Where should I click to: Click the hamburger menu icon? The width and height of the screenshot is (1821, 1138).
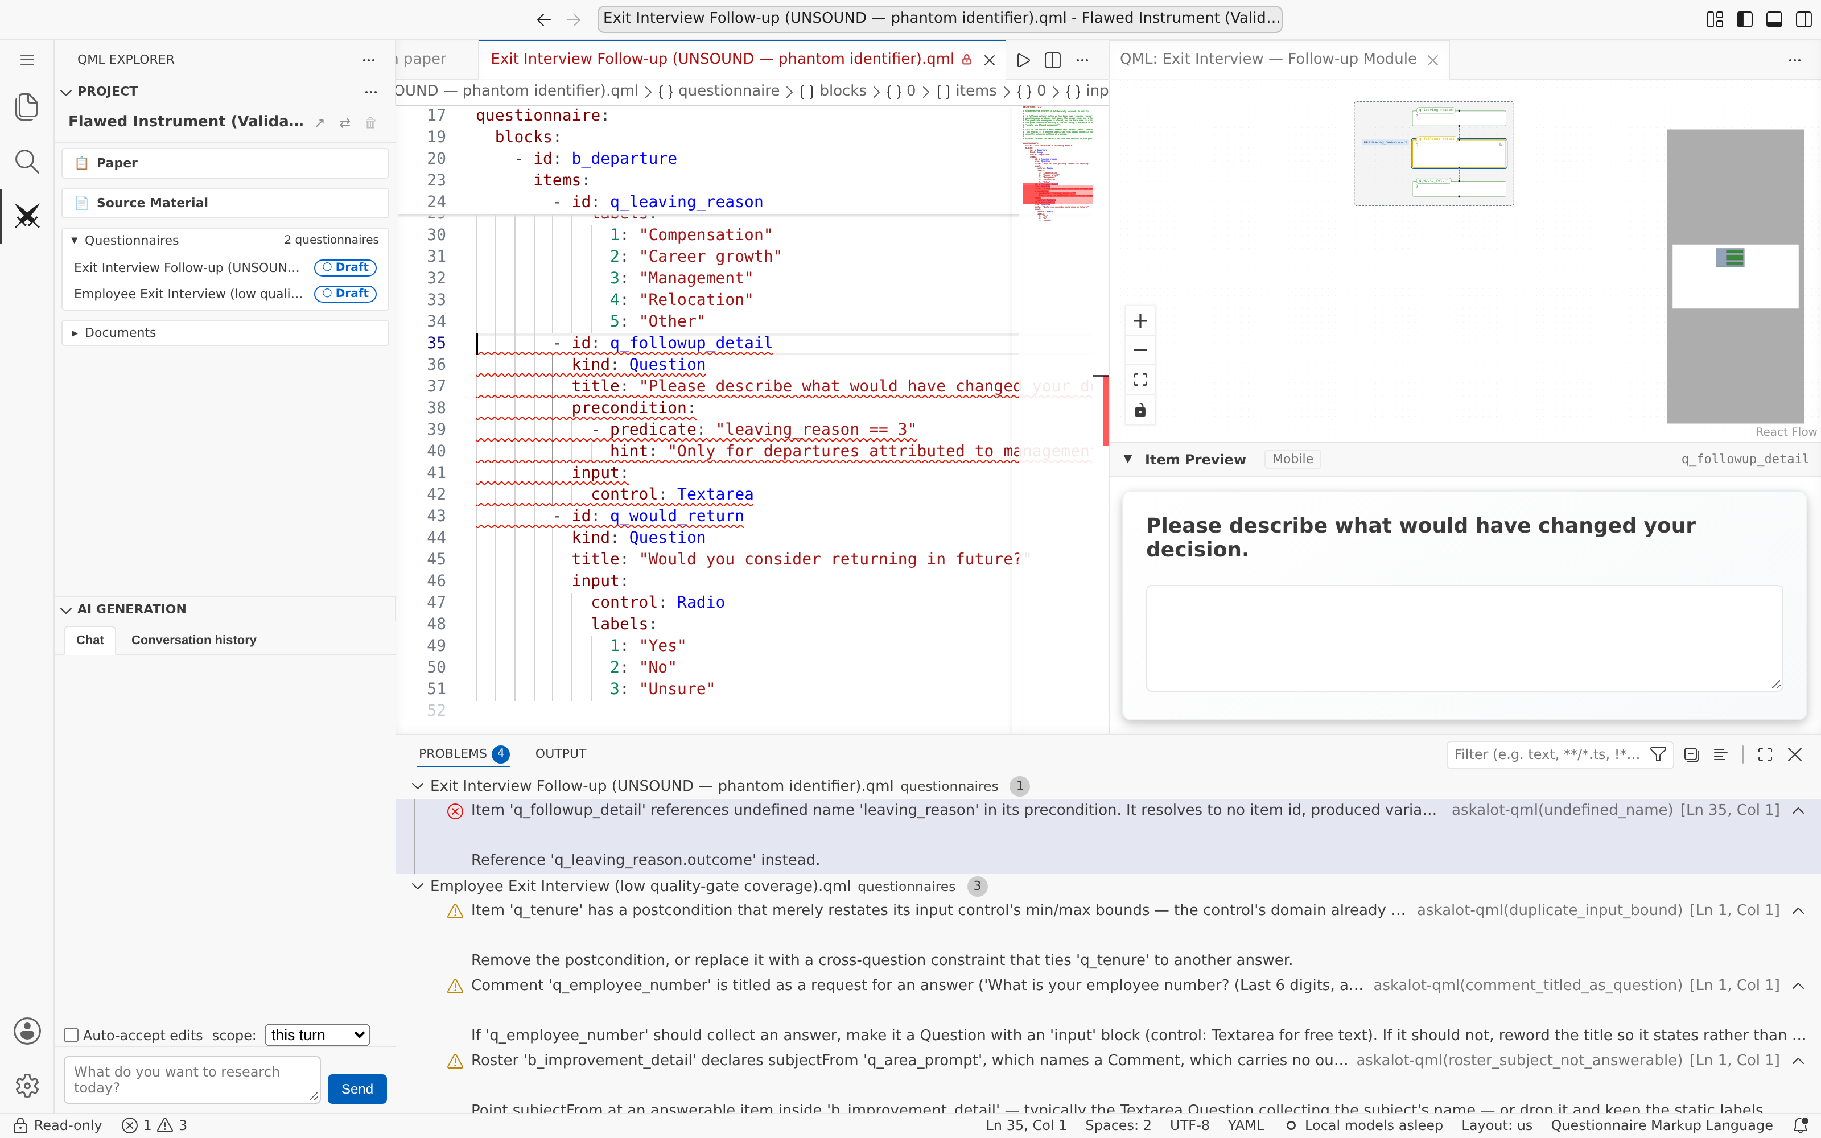[x=27, y=59]
